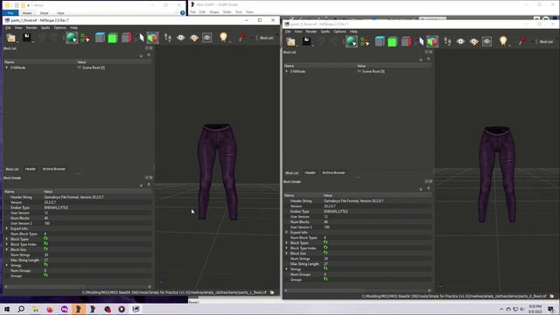Select Scene Root value in pants_1_fixed block list
The image size is (560, 315).
[x=94, y=67]
